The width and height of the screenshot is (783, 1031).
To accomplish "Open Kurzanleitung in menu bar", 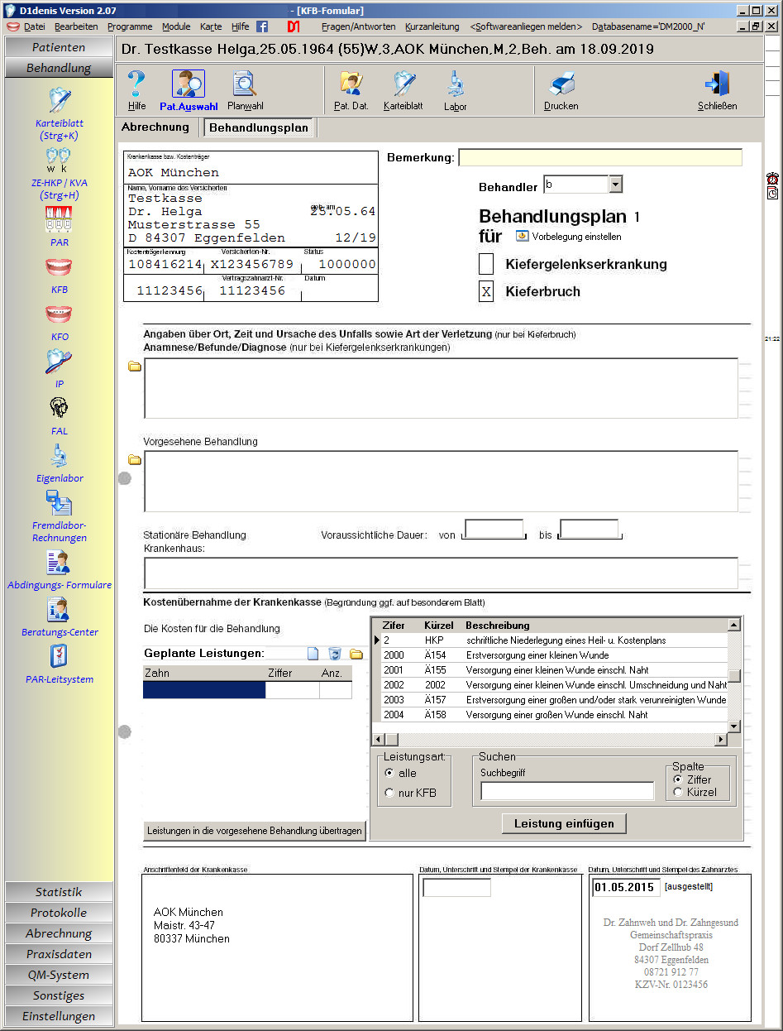I will [432, 26].
